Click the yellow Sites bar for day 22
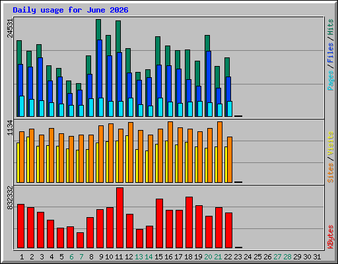This screenshot has height=264, width=338. (226, 164)
